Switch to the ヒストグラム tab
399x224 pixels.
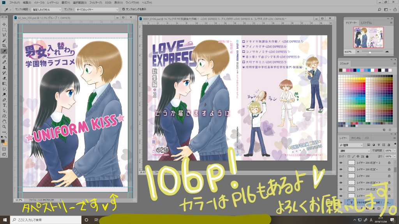(366, 23)
